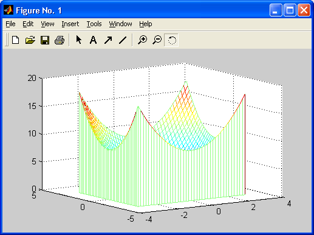
Task: Expand the Insert menu
Action: [x=70, y=24]
